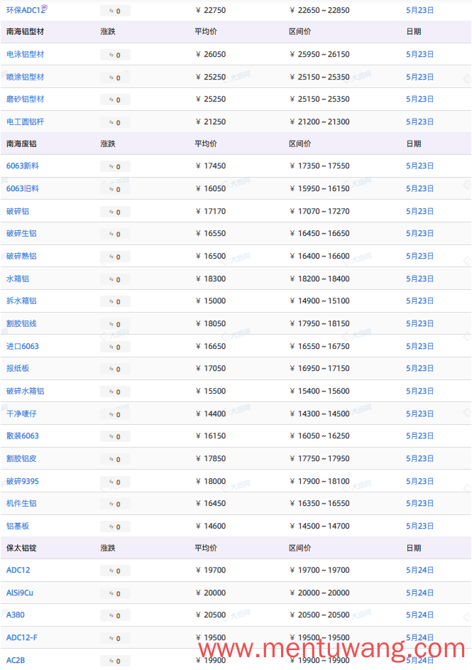This screenshot has height=670, width=472.
Task: Open the 割胶铝线 link
Action: 21,323
